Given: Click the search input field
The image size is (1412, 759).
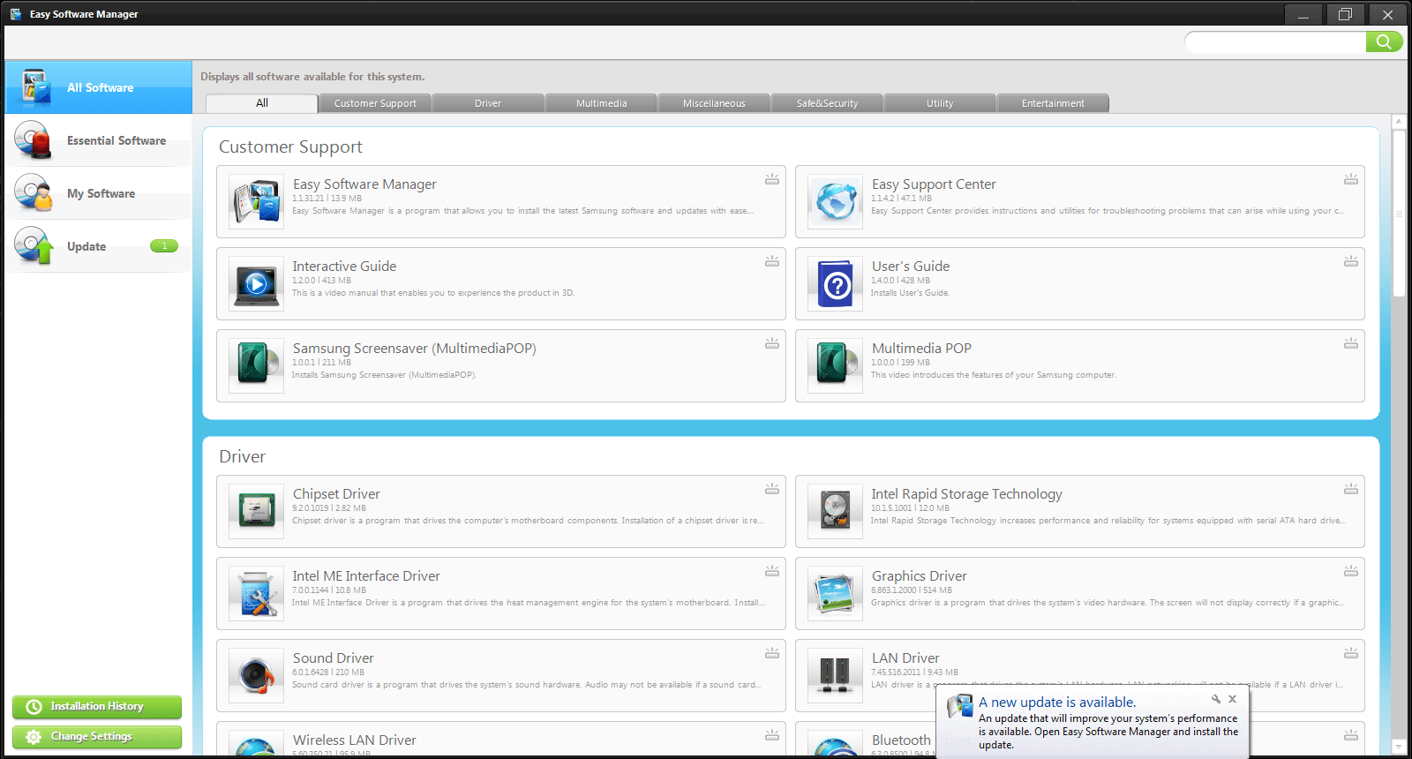Looking at the screenshot, I should coord(1275,41).
